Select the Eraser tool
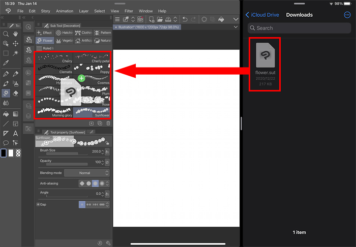Image resolution: width=356 pixels, height=247 pixels. click(16, 93)
